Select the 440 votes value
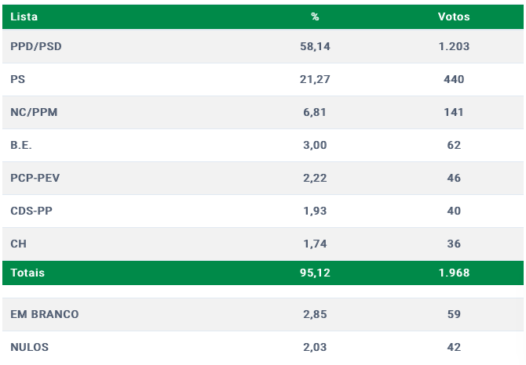Screen dimensions: 526x365 (454, 79)
